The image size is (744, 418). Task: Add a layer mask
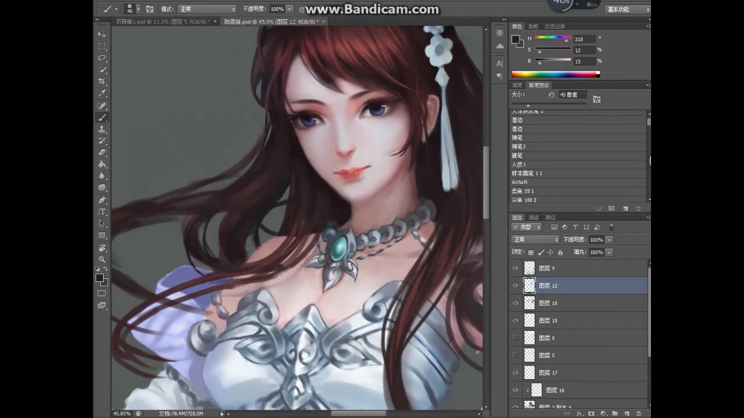[591, 413]
